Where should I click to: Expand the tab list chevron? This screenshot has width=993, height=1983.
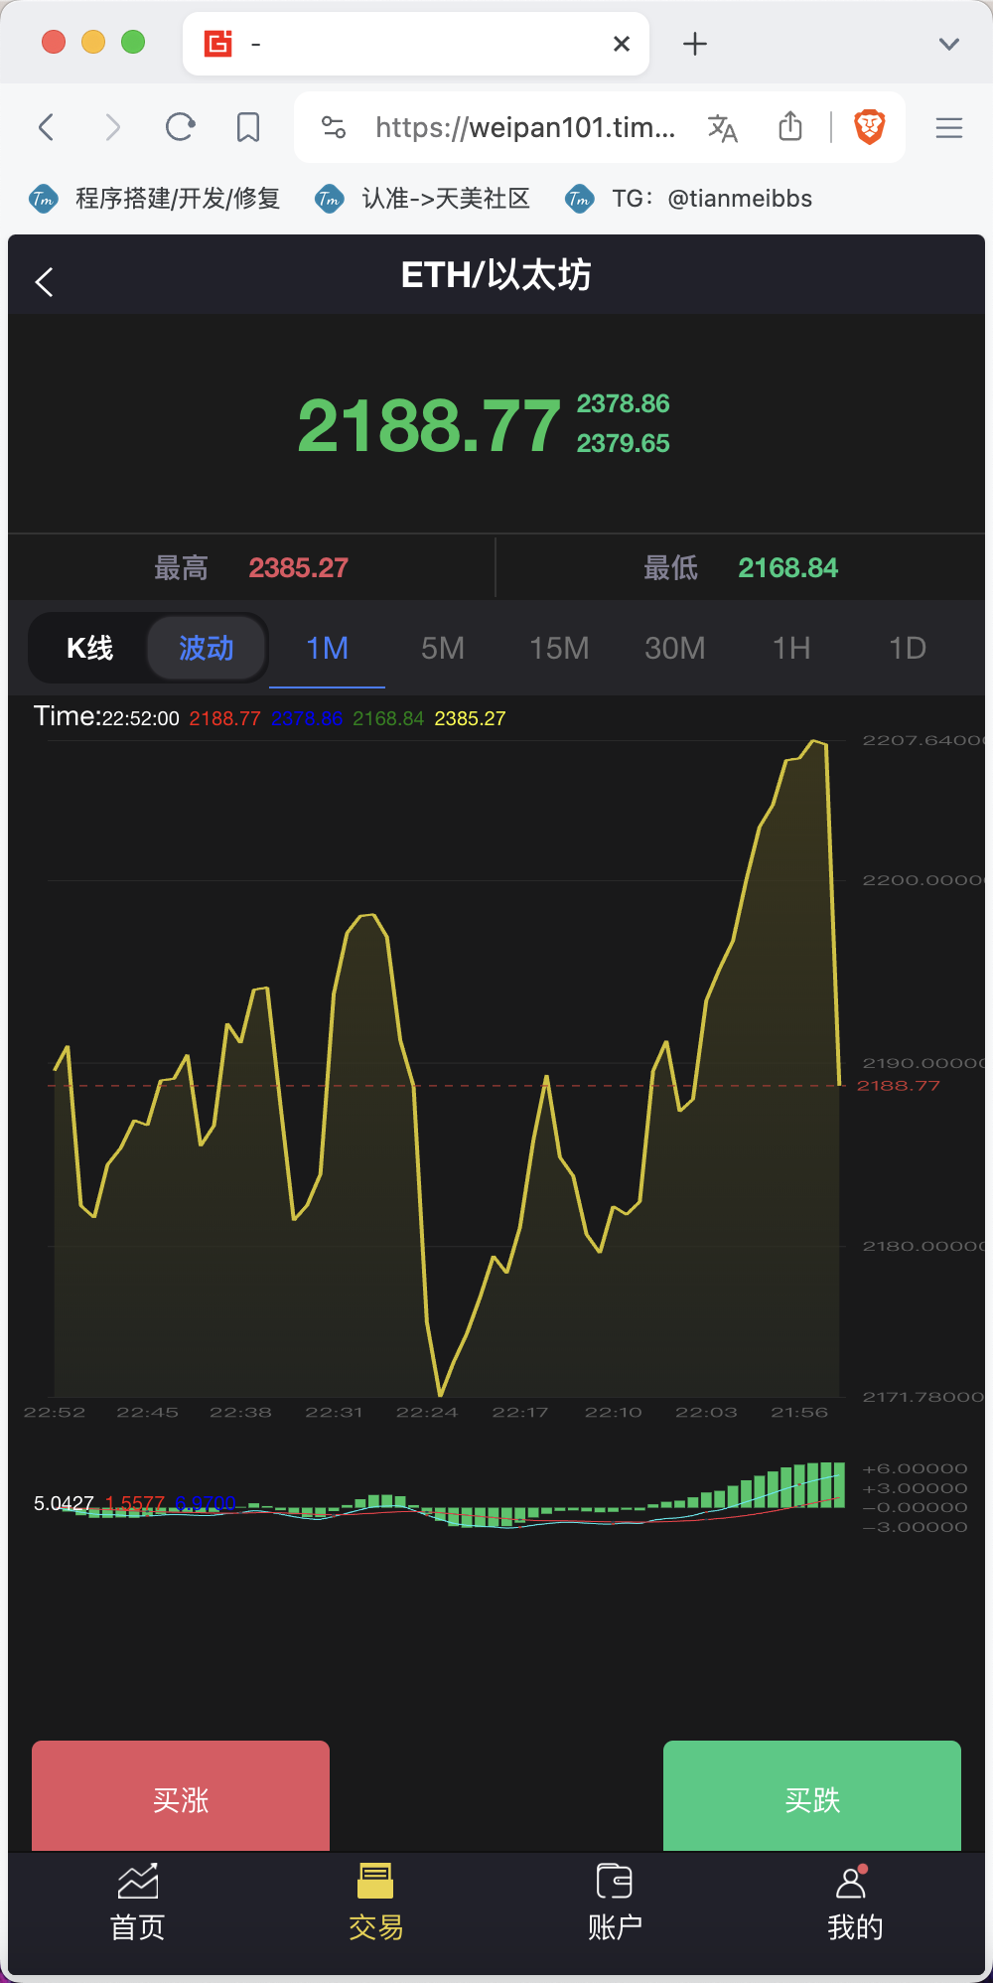click(x=949, y=44)
